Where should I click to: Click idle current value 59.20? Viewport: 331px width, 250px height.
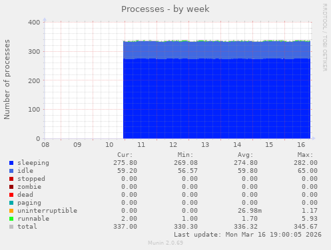(x=127, y=171)
